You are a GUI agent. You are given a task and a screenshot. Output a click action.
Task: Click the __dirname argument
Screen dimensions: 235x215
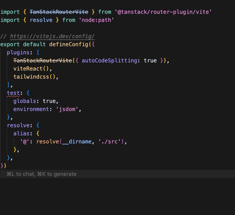click(x=77, y=142)
